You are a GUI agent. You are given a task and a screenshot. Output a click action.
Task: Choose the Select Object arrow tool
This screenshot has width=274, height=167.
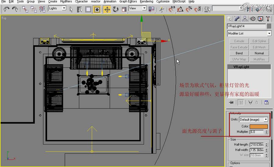71,9
